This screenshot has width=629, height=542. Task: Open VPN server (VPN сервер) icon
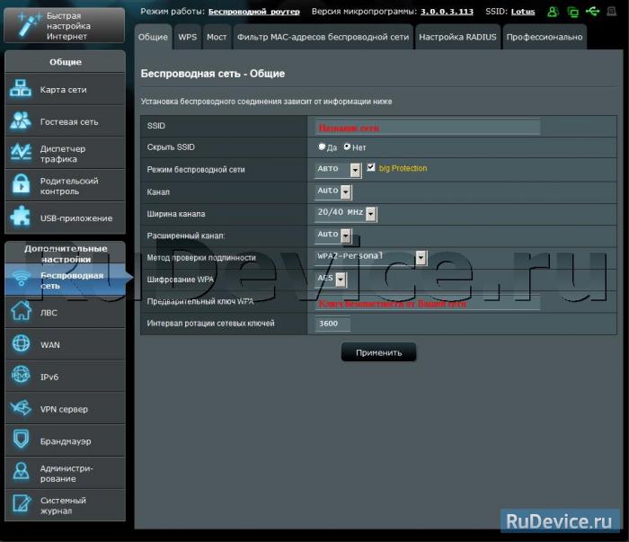pyautogui.click(x=21, y=409)
